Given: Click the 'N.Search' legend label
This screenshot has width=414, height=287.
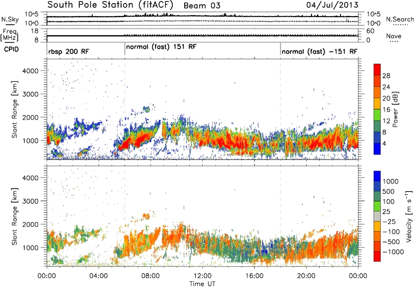Looking at the screenshot, I should [x=400, y=19].
